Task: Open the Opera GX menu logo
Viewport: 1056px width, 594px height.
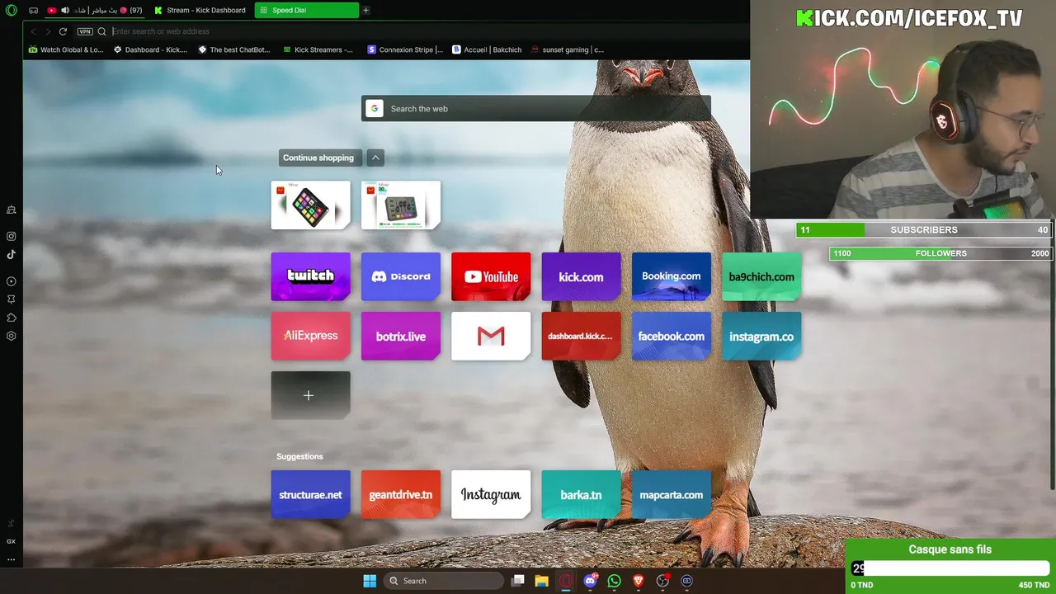Action: tap(12, 11)
